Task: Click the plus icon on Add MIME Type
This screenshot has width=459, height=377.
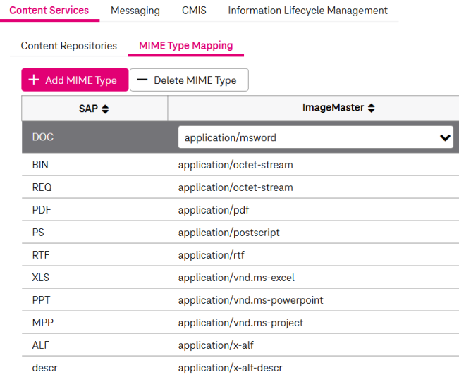Action: point(34,80)
